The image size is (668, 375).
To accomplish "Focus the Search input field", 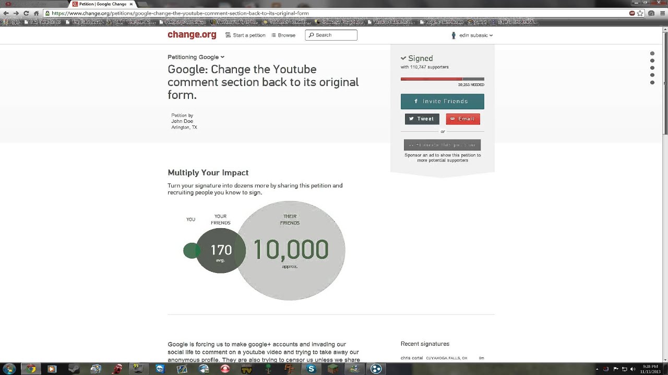I will coord(331,35).
